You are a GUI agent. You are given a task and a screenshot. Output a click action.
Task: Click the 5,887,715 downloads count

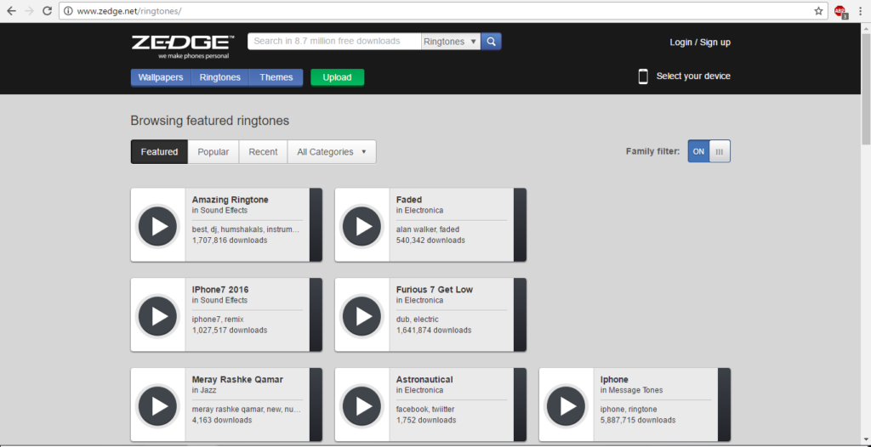click(x=638, y=421)
